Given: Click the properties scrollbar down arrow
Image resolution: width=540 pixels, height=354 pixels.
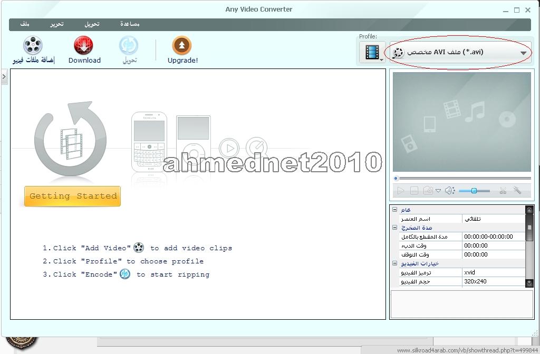Looking at the screenshot, I should click(529, 283).
